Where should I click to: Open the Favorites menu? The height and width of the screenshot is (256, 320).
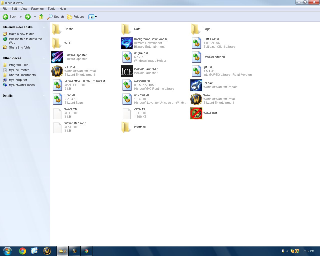coord(37,8)
